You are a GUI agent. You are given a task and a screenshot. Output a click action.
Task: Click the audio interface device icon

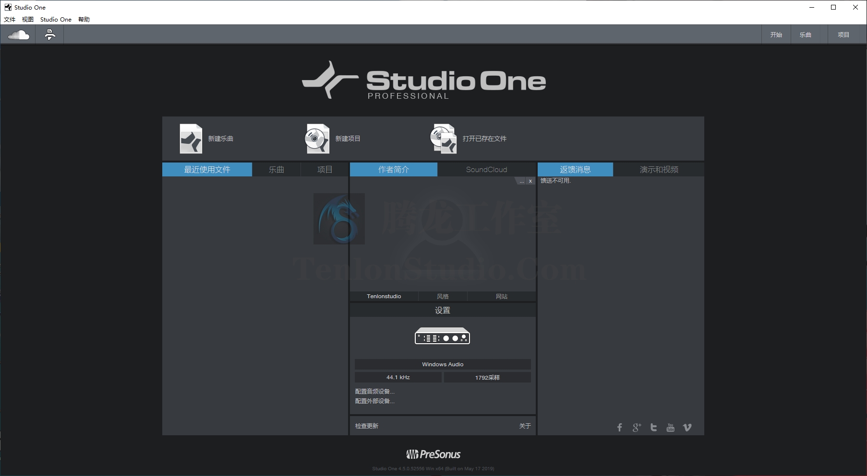[442, 336]
